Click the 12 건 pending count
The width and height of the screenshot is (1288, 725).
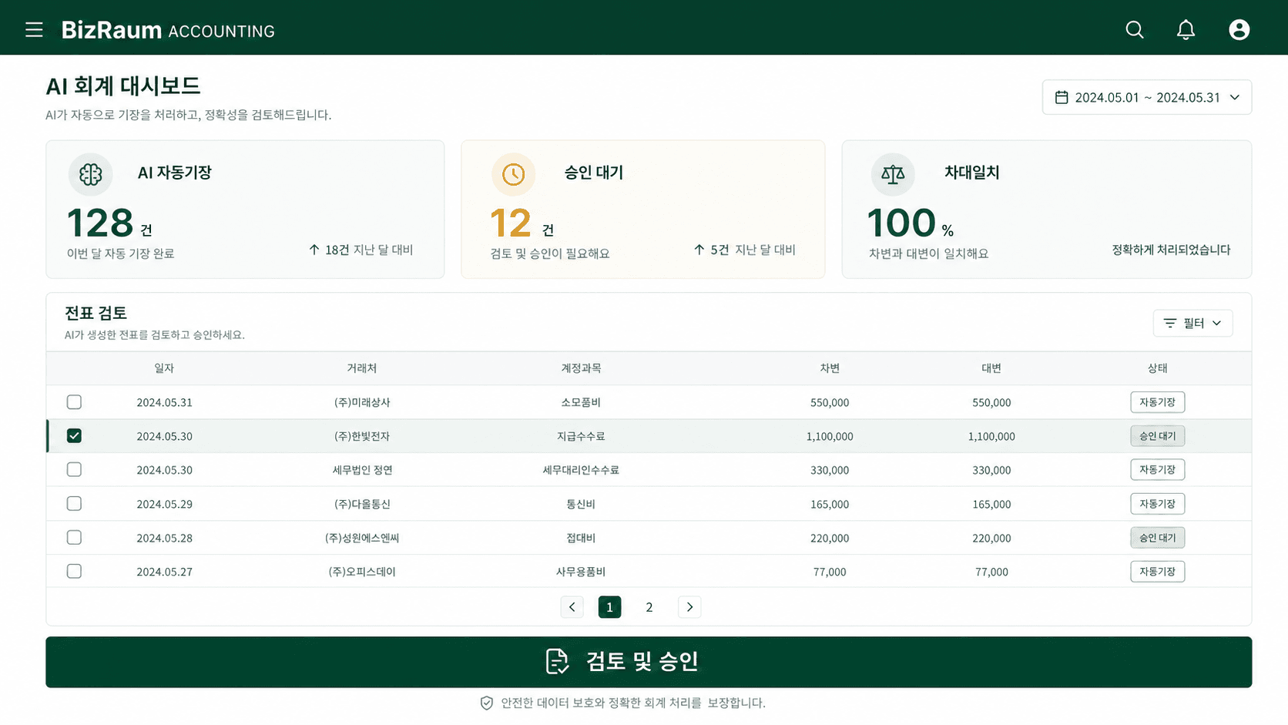click(x=522, y=223)
